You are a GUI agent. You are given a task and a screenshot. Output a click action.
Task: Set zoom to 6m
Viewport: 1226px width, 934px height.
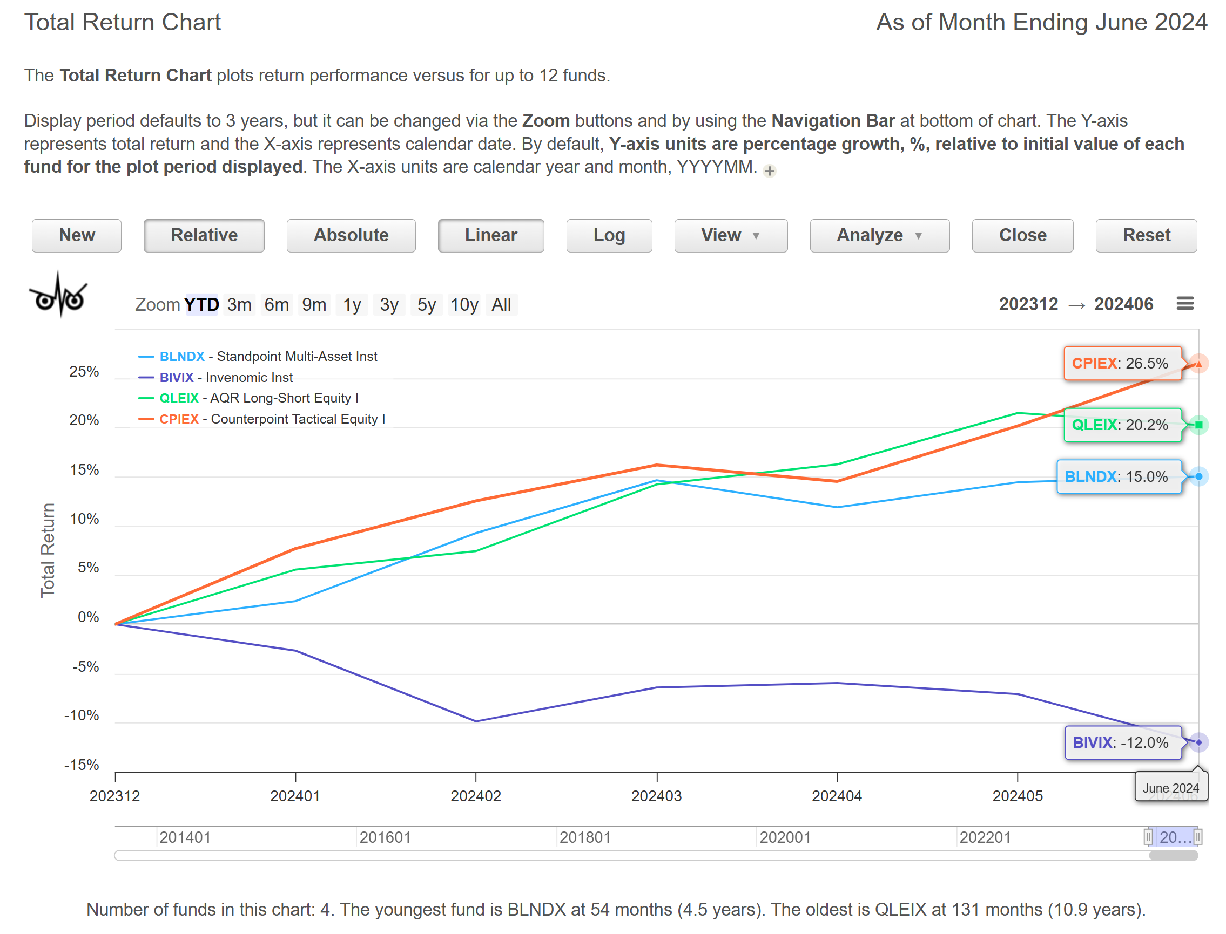(x=277, y=304)
